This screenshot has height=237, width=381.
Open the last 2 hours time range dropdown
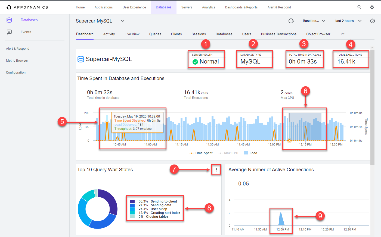point(348,21)
